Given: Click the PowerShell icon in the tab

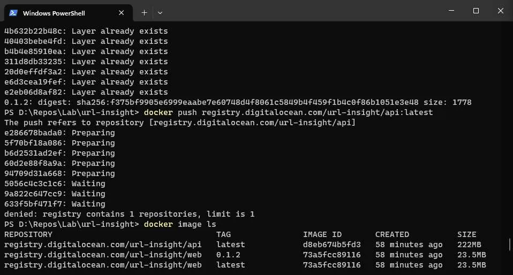Looking at the screenshot, I should (x=13, y=13).
